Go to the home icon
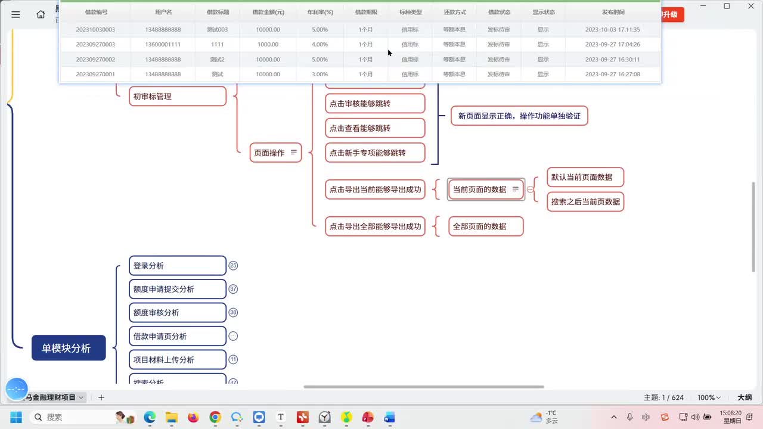Viewport: 763px width, 429px height. (x=41, y=14)
